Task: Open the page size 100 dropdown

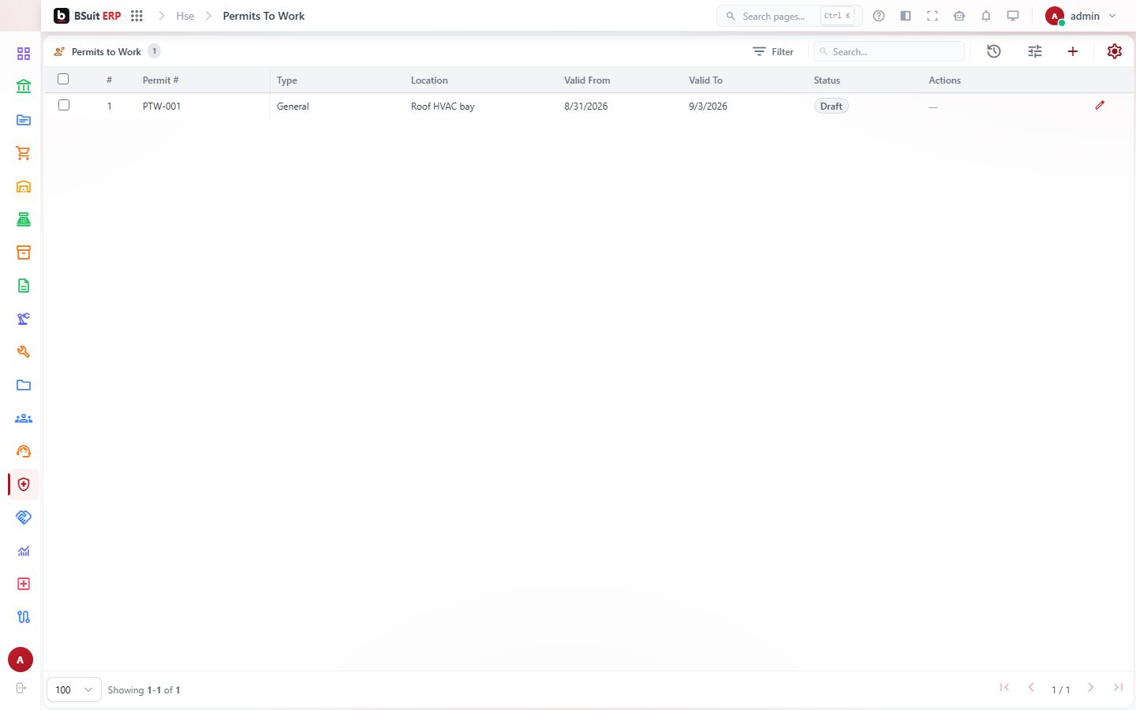Action: pyautogui.click(x=74, y=689)
